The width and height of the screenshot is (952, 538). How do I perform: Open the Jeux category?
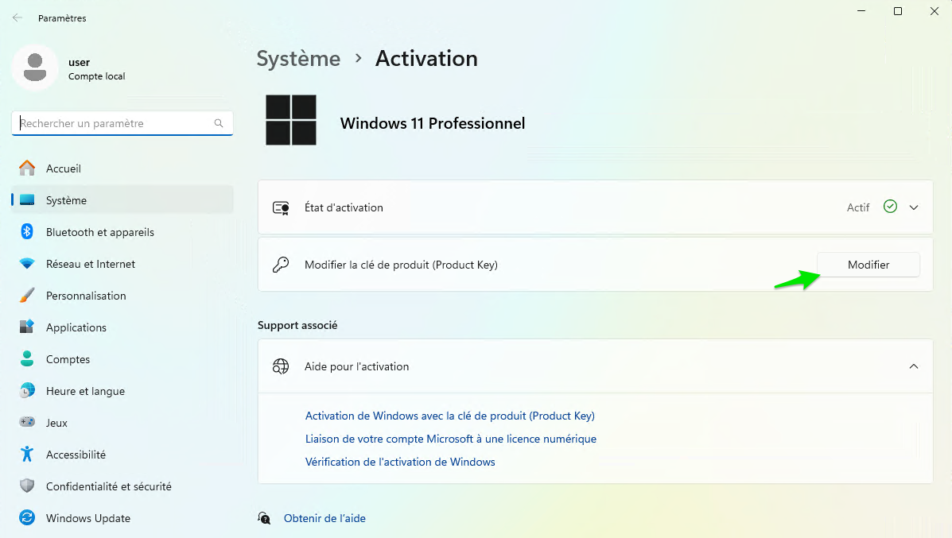[x=122, y=423]
